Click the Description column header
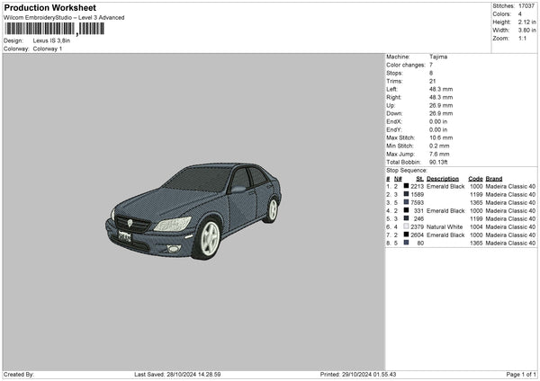Image resolution: width=540 pixels, height=381 pixels. 442,178
